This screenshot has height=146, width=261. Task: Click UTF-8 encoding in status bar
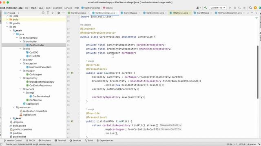[242, 144]
